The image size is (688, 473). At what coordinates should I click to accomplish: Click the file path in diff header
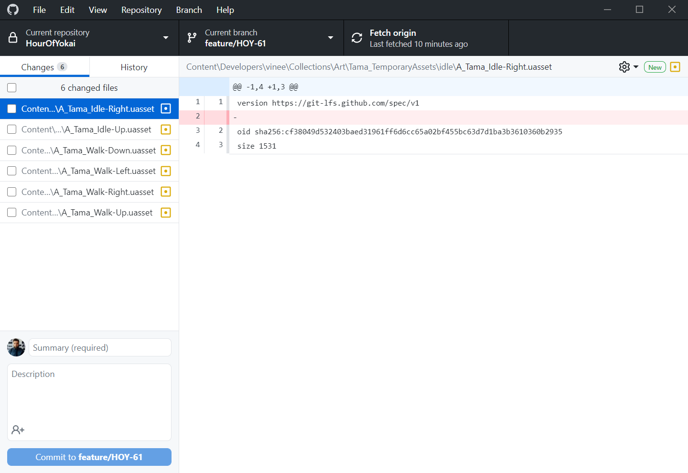369,67
